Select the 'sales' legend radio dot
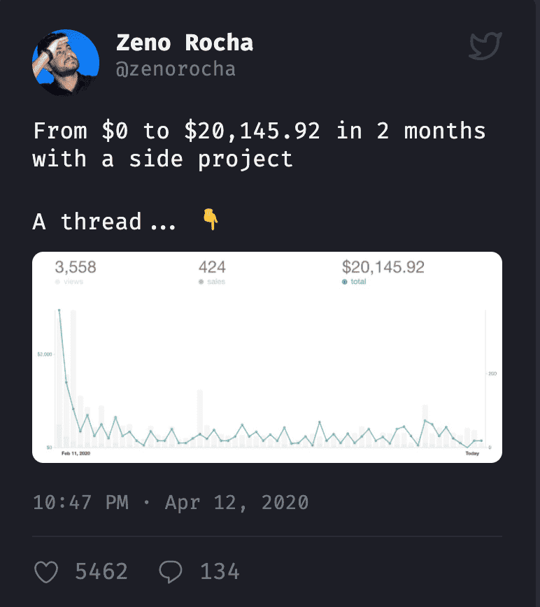The width and height of the screenshot is (540, 607). coord(201,282)
